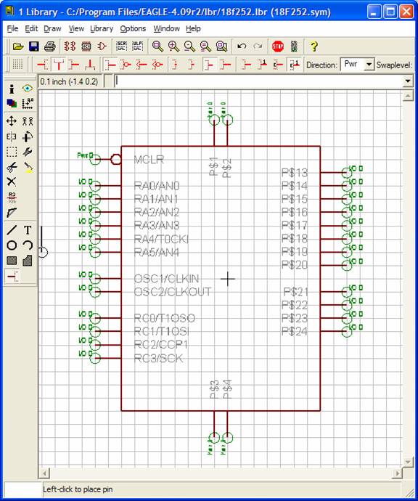The width and height of the screenshot is (418, 501).
Task: Select the Mark tool
Action: [28, 103]
